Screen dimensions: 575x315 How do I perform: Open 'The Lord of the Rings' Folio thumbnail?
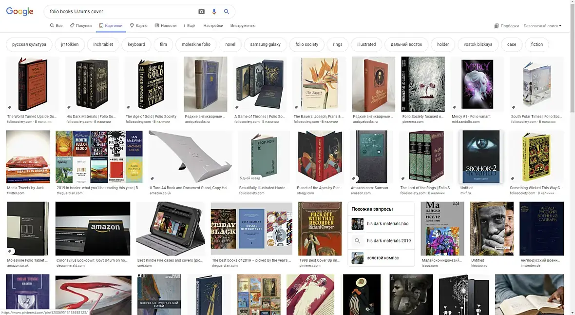tap(426, 157)
